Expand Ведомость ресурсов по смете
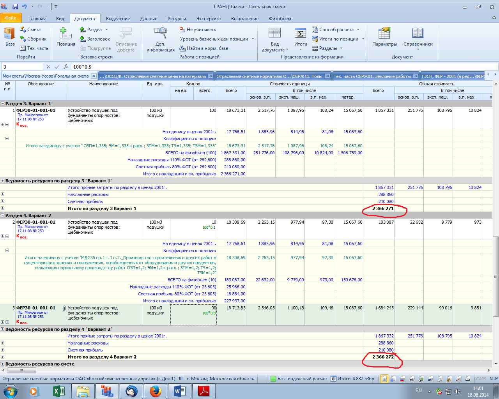499x399 pixels. pos(3,364)
